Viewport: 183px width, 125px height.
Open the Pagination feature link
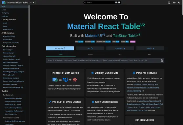coord(137,84)
